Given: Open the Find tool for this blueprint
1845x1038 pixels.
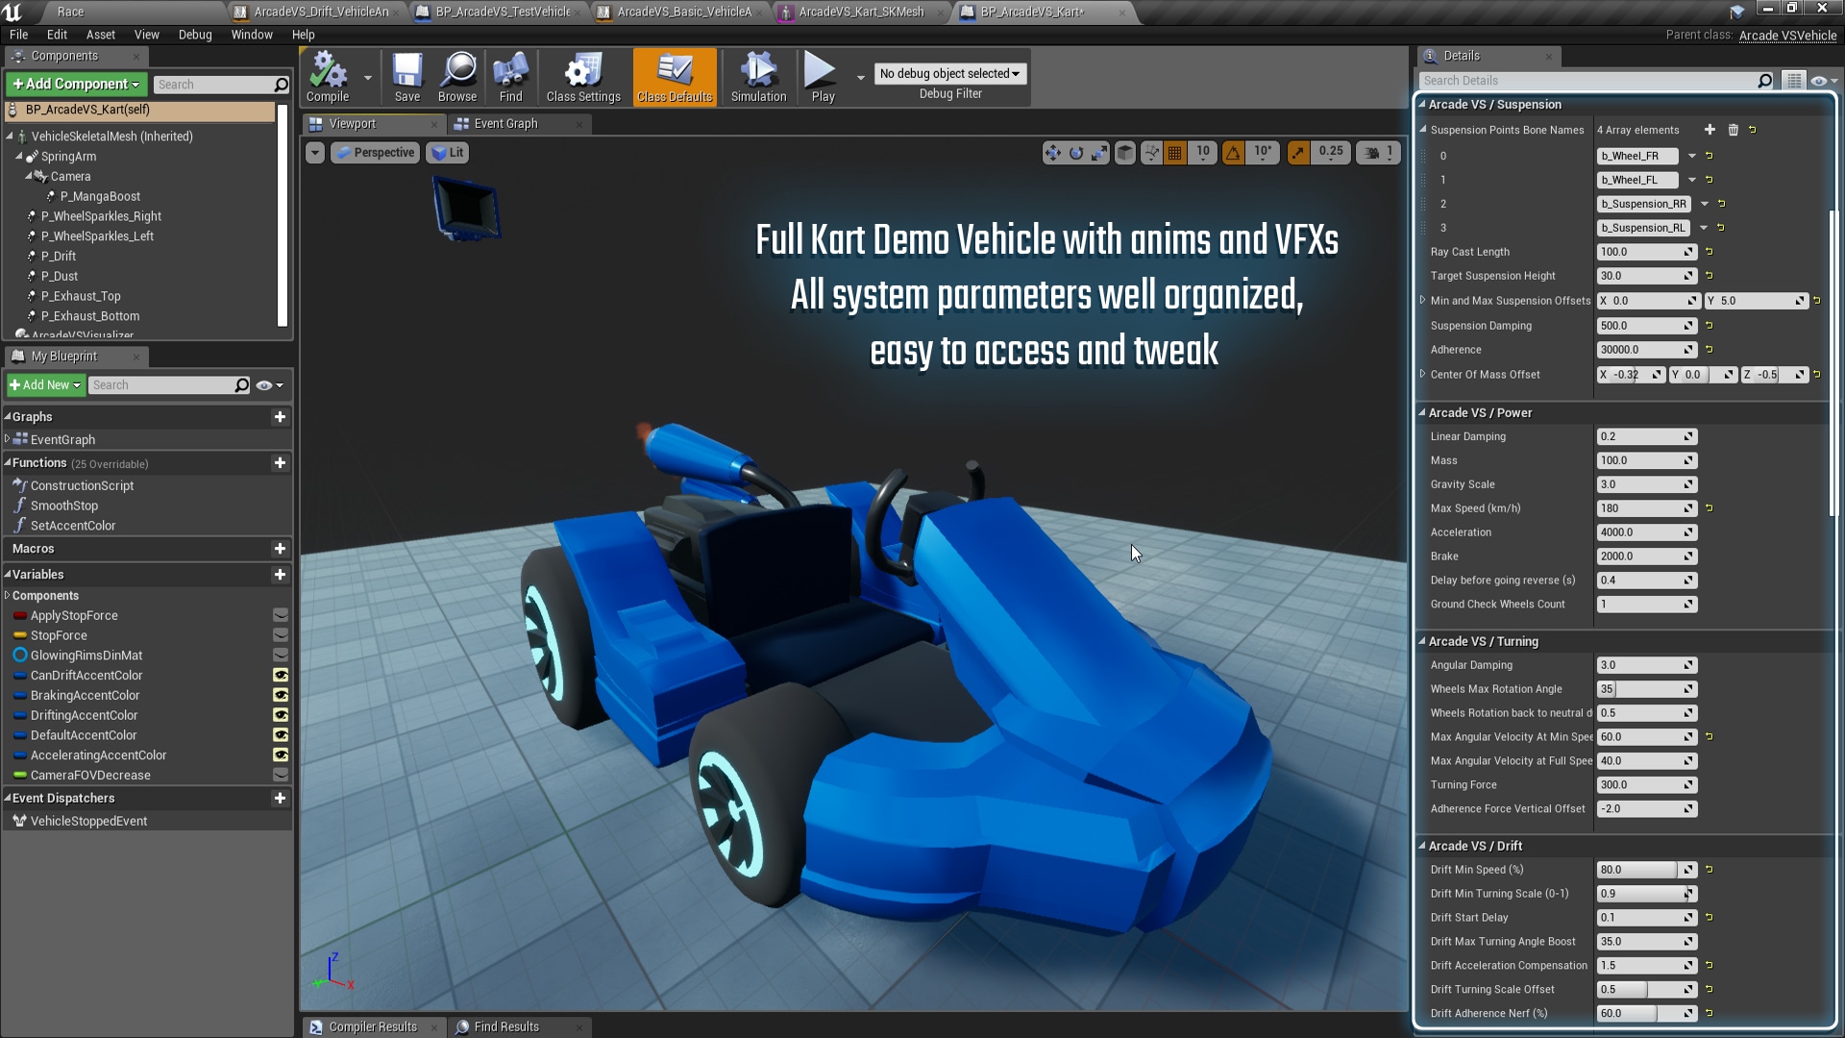Looking at the screenshot, I should (509, 77).
